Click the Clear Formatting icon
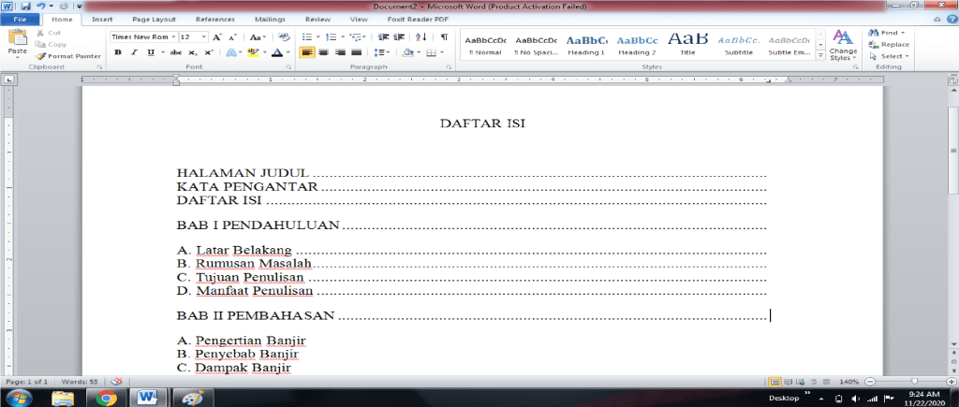The height and width of the screenshot is (407, 959). [x=284, y=36]
